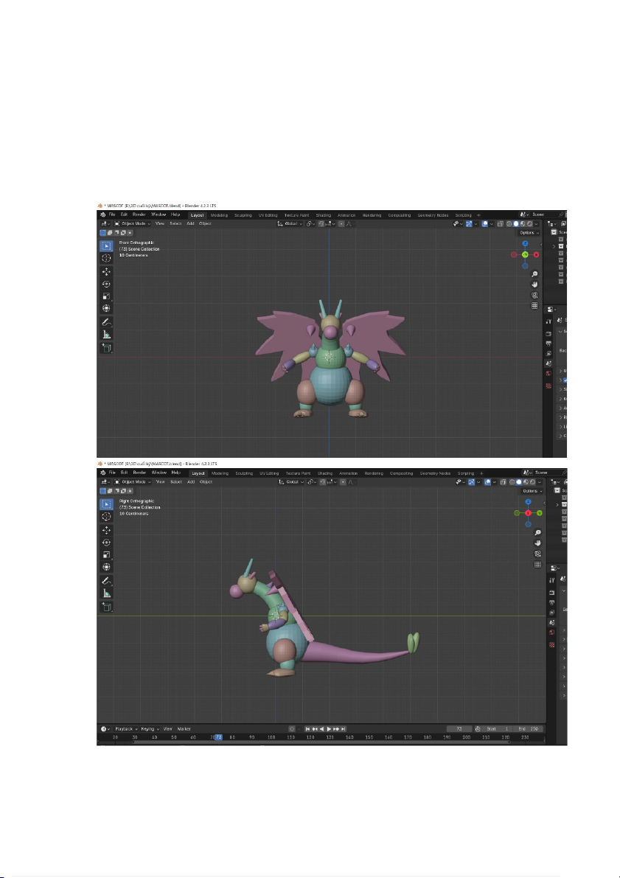Jump to the end frame in timeline
Screen dimensions: 620x878
click(344, 729)
